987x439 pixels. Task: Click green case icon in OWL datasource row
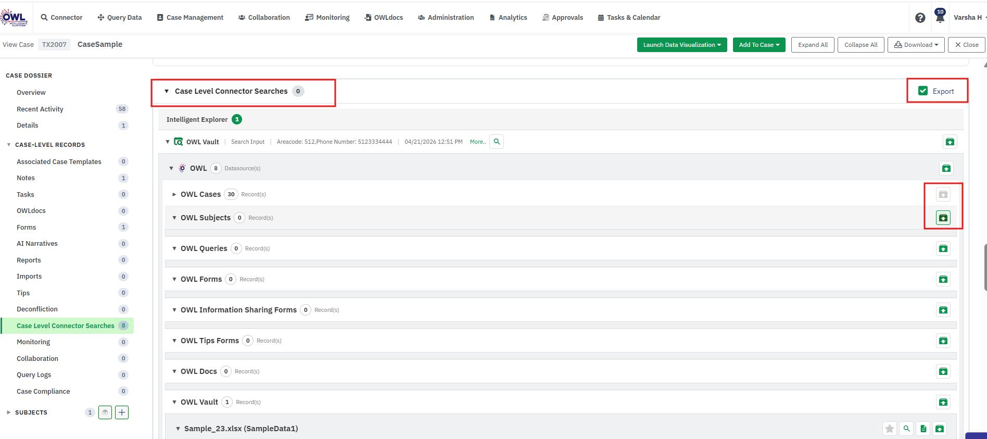[946, 168]
